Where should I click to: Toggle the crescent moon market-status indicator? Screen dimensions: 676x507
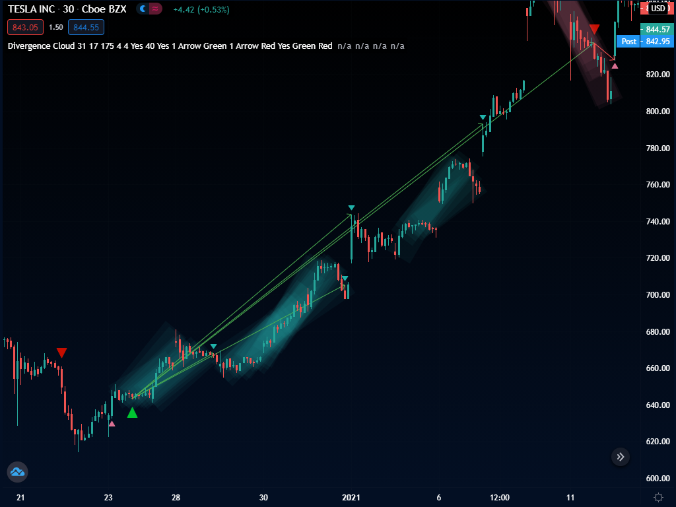click(x=143, y=9)
